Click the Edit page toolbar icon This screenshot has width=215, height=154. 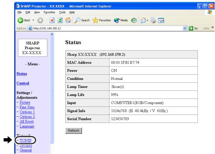[x=161, y=20]
